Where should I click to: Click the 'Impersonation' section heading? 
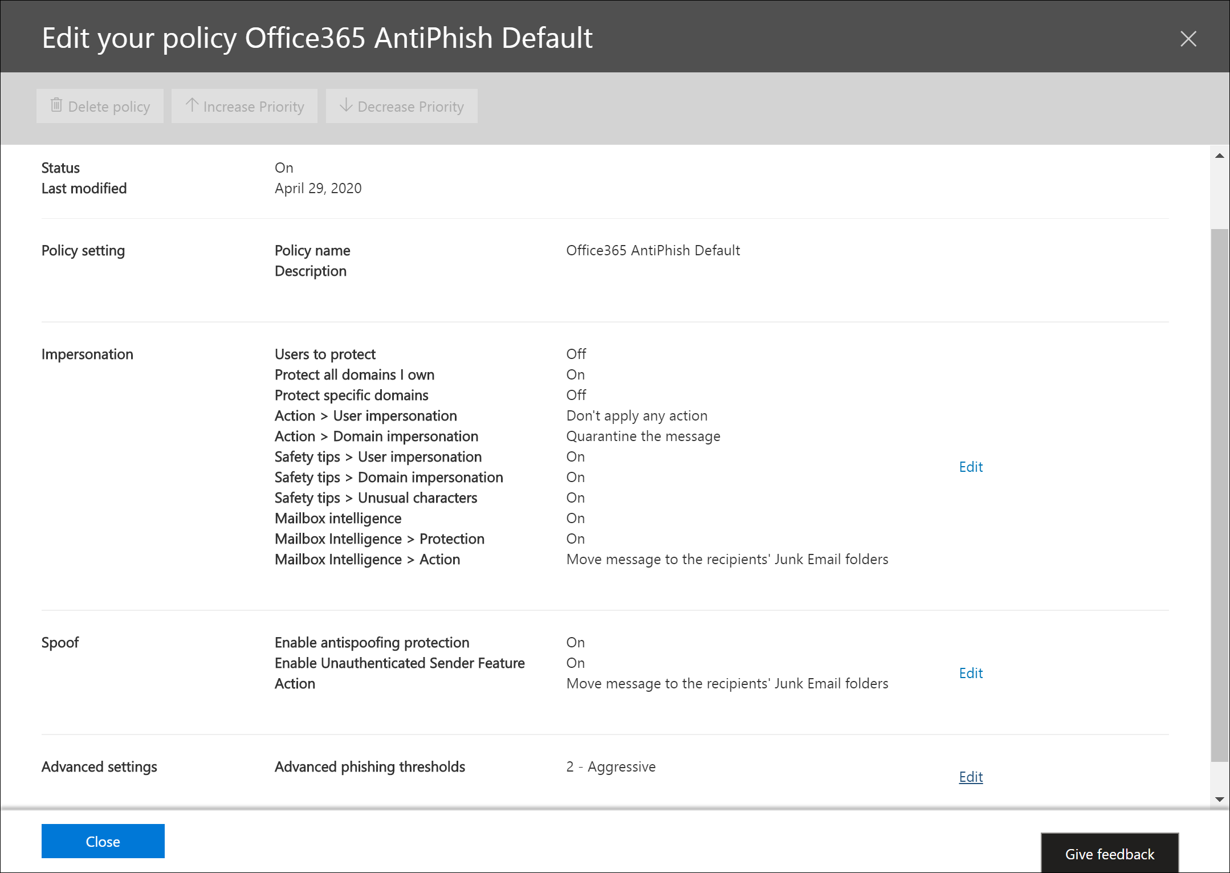pos(87,354)
